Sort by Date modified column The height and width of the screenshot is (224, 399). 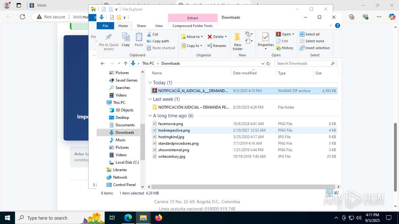coord(253,73)
